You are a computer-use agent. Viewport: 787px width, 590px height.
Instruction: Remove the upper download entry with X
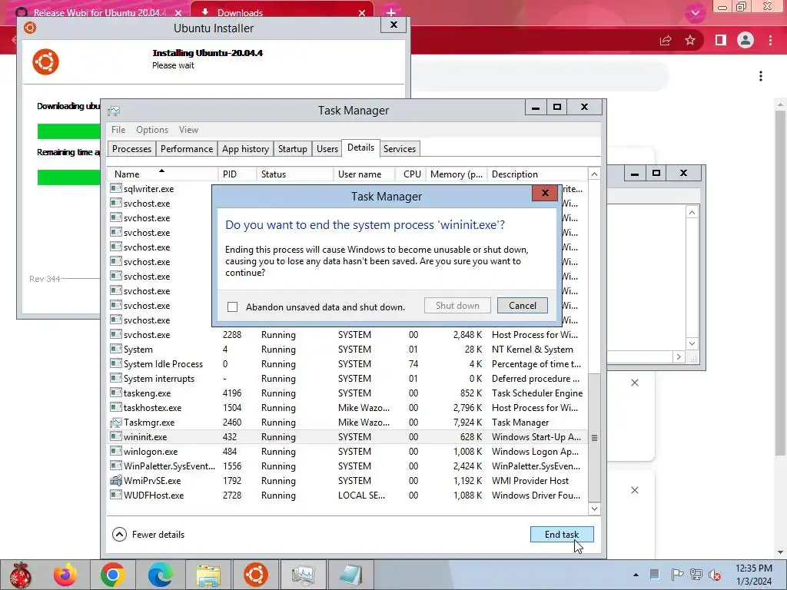pyautogui.click(x=634, y=383)
